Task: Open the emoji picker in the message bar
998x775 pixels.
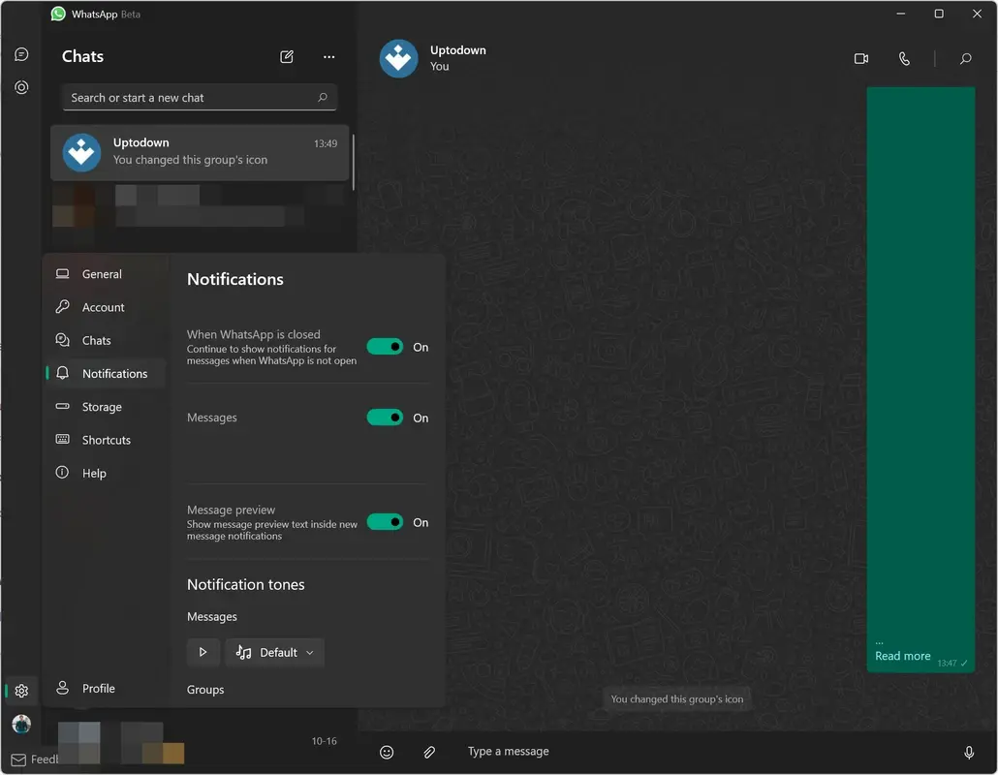Action: click(387, 752)
